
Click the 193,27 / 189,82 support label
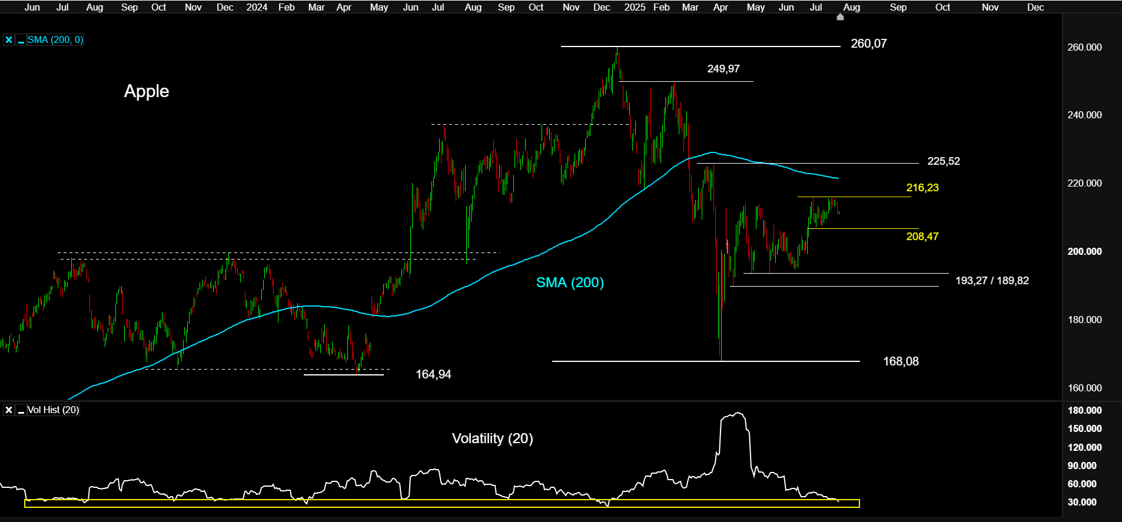tap(992, 281)
